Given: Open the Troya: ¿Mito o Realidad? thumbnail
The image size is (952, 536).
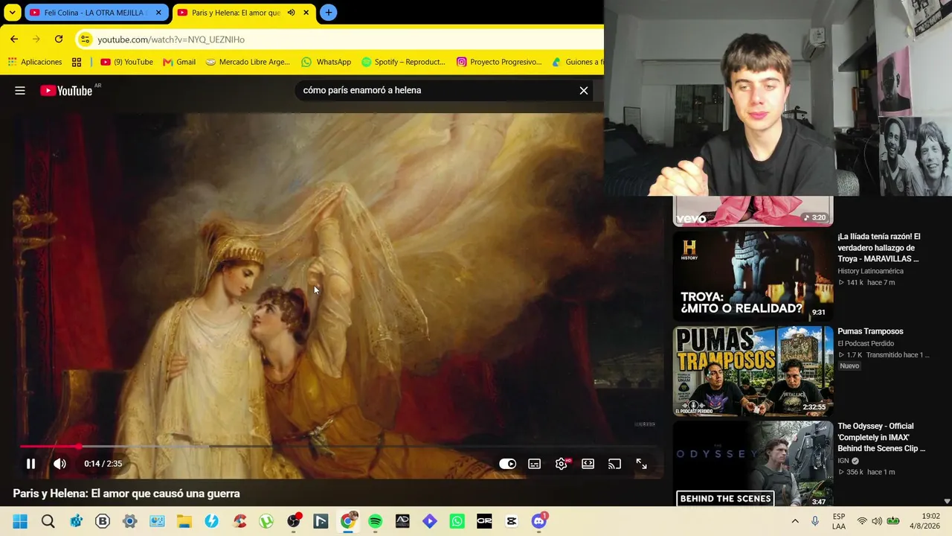Looking at the screenshot, I should click(753, 276).
